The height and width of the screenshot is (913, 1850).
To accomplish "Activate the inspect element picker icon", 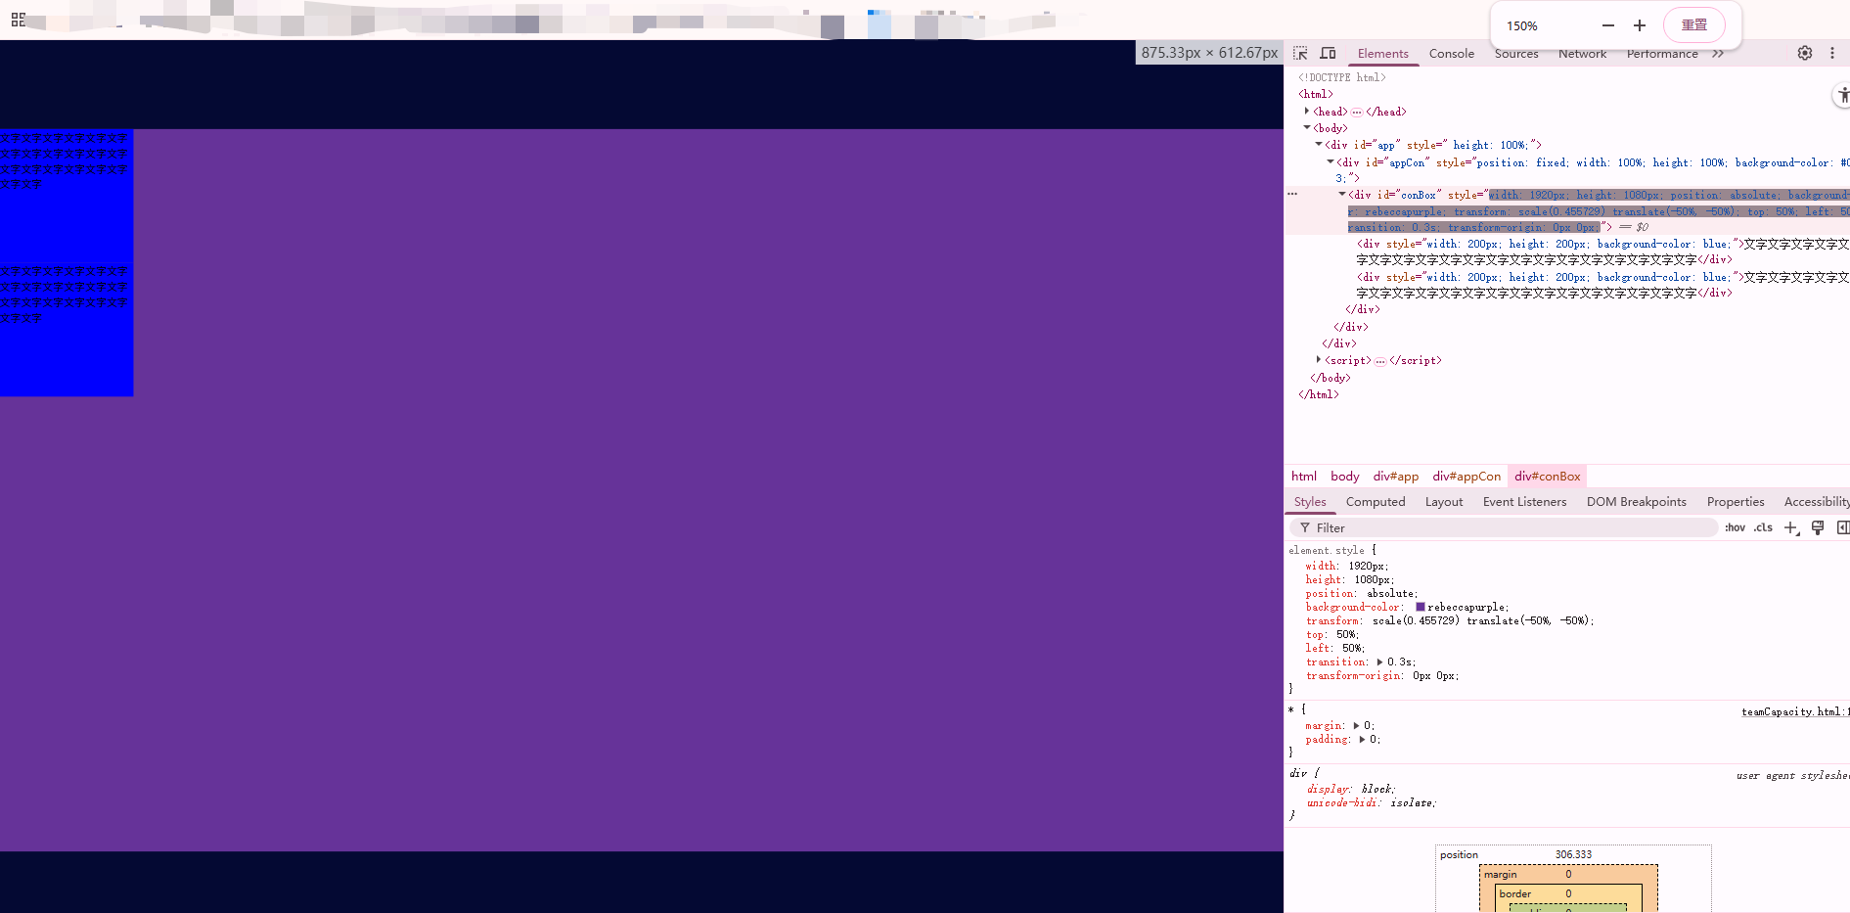I will click(x=1300, y=53).
